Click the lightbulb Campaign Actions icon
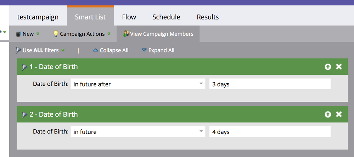This screenshot has width=354, height=157. pyautogui.click(x=56, y=34)
